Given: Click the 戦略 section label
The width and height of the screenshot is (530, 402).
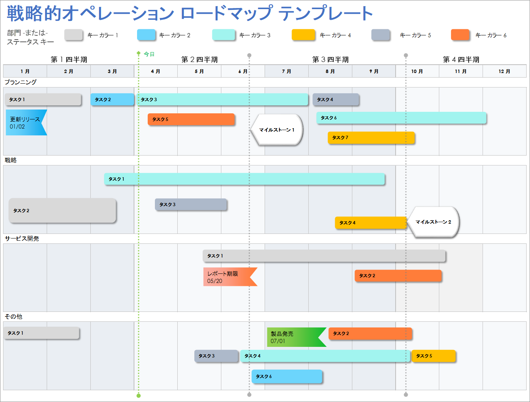Looking at the screenshot, I should pos(11,160).
